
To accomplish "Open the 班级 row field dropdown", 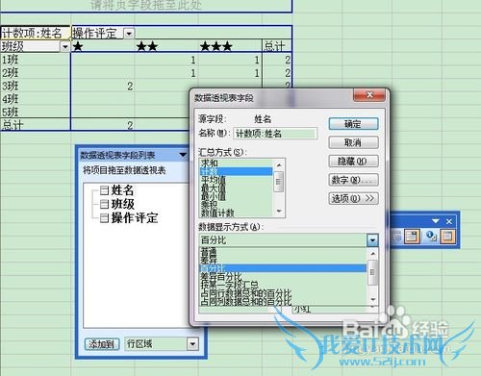I will (65, 47).
